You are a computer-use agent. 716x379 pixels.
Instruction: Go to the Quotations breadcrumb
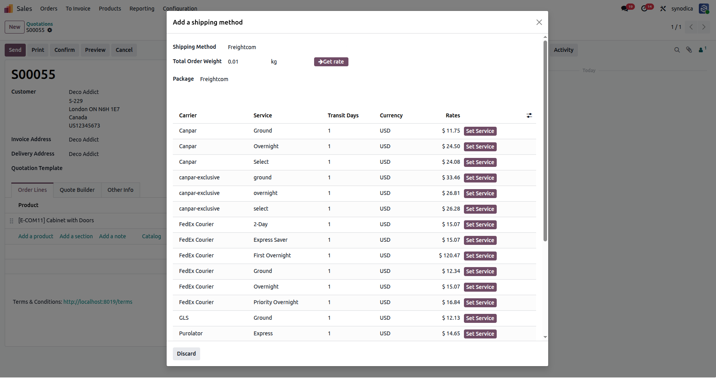[x=39, y=24]
